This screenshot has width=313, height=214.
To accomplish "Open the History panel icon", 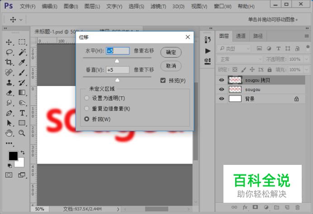I will 208,40.
